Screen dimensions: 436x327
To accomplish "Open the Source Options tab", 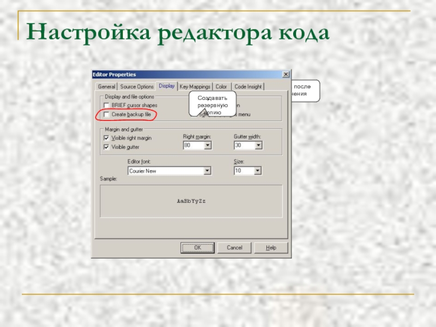I will click(x=137, y=87).
